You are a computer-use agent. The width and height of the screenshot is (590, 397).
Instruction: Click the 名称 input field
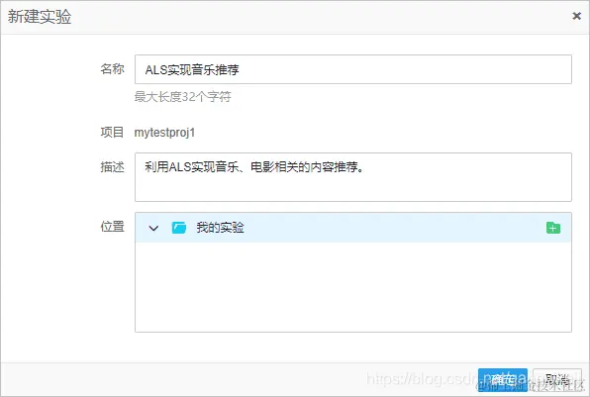pos(353,69)
